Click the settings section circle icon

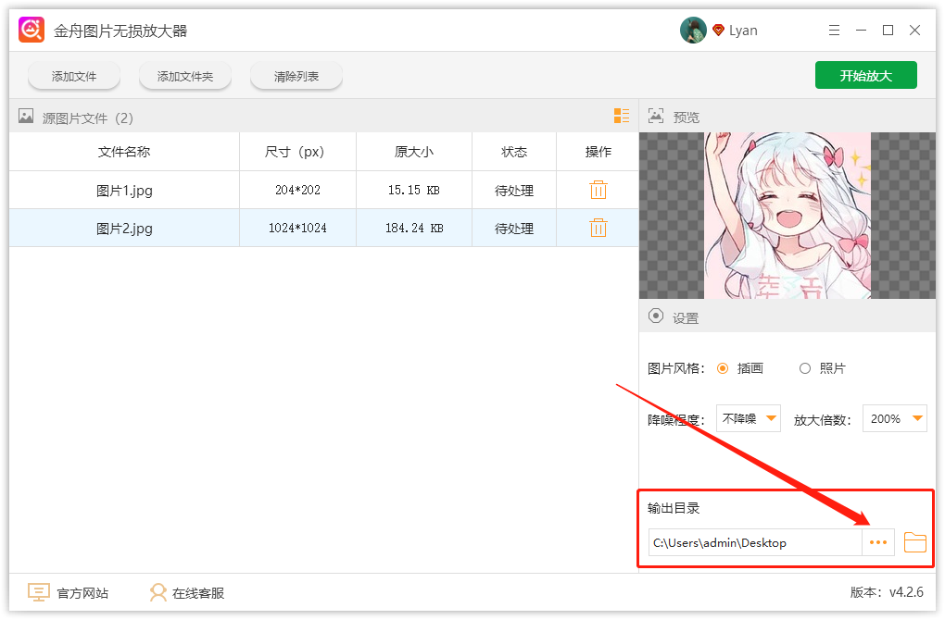(x=656, y=316)
